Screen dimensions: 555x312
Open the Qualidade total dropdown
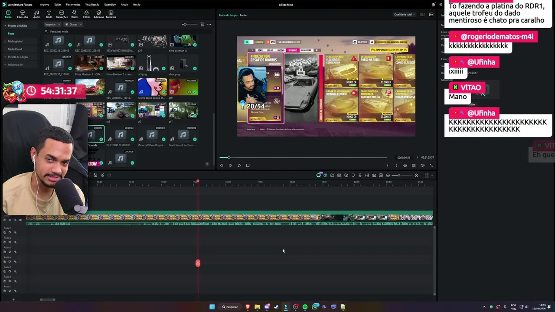[x=404, y=14]
